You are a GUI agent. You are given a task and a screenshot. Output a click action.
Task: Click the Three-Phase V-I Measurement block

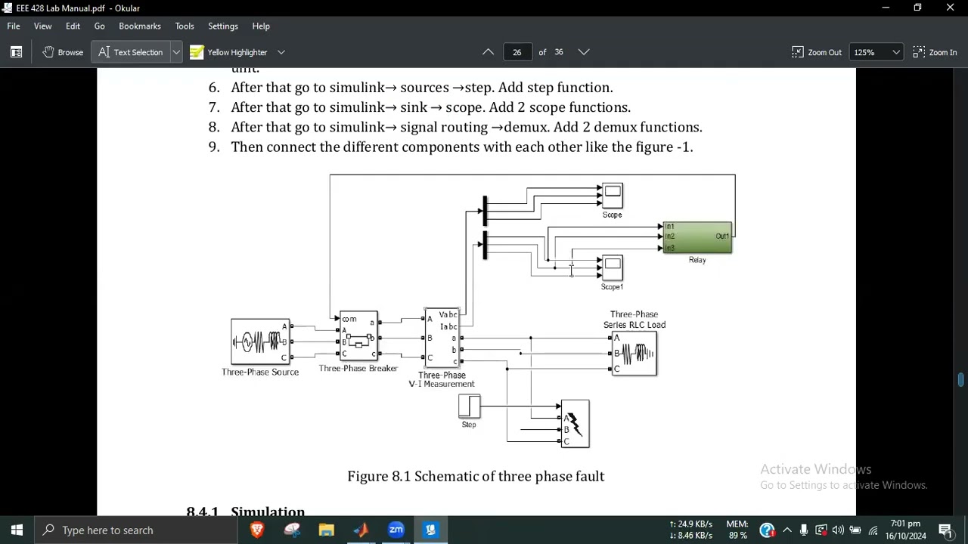(x=442, y=338)
